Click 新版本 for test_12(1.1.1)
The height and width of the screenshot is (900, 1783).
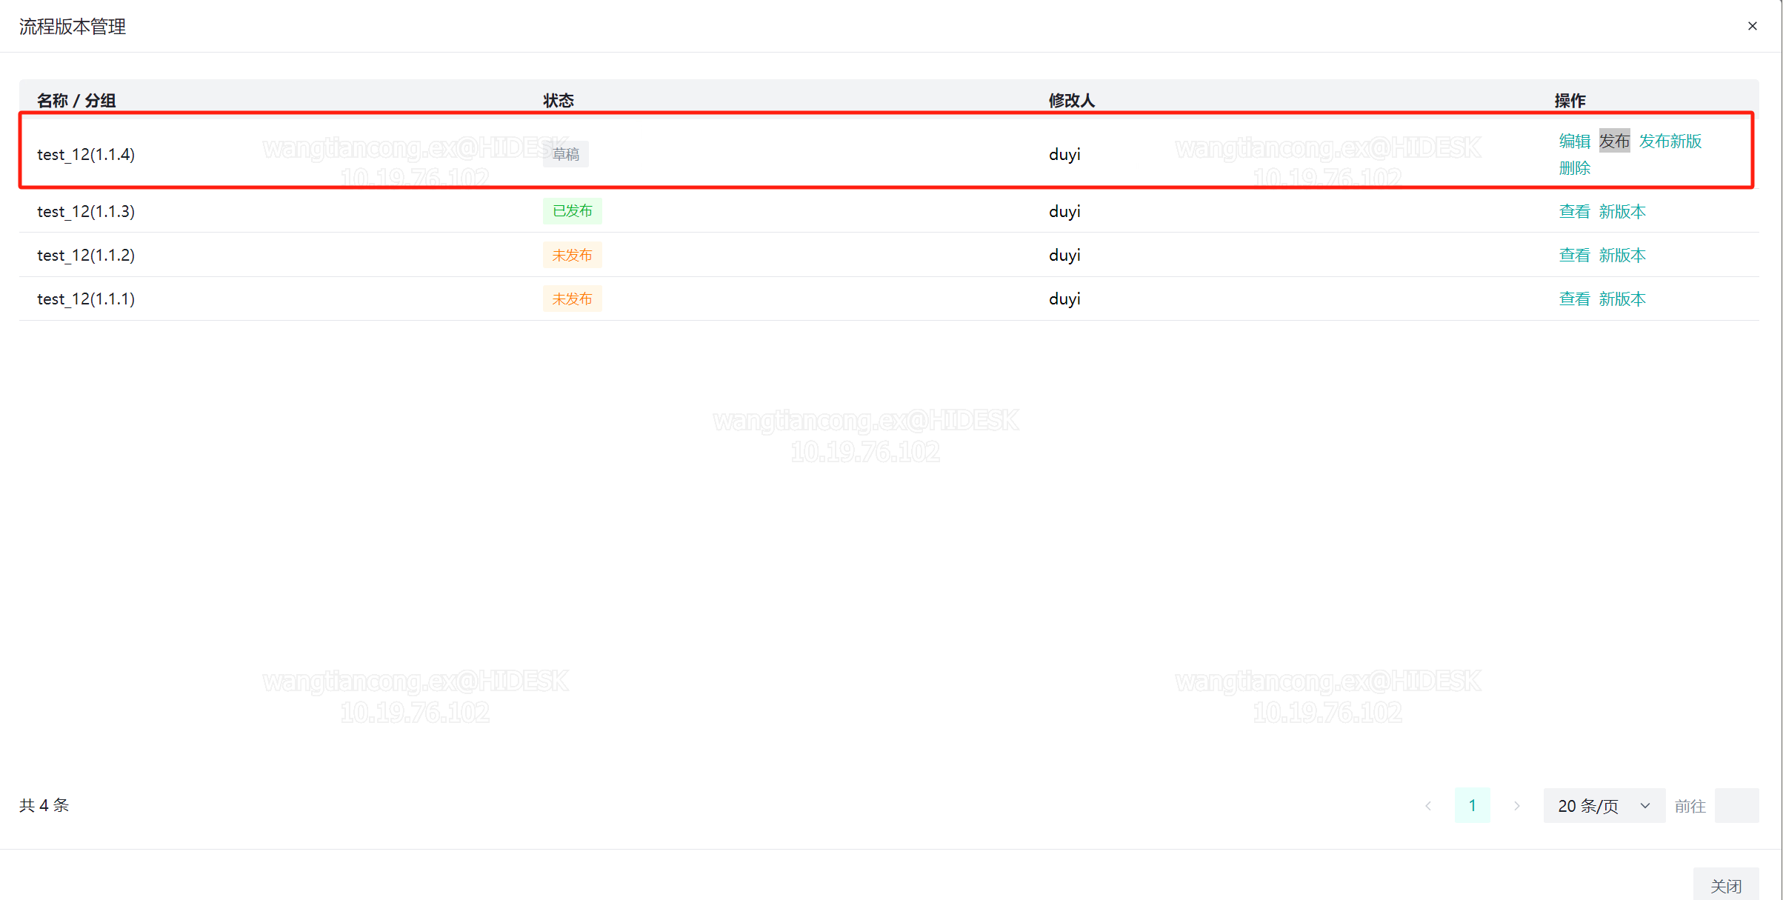pos(1622,299)
